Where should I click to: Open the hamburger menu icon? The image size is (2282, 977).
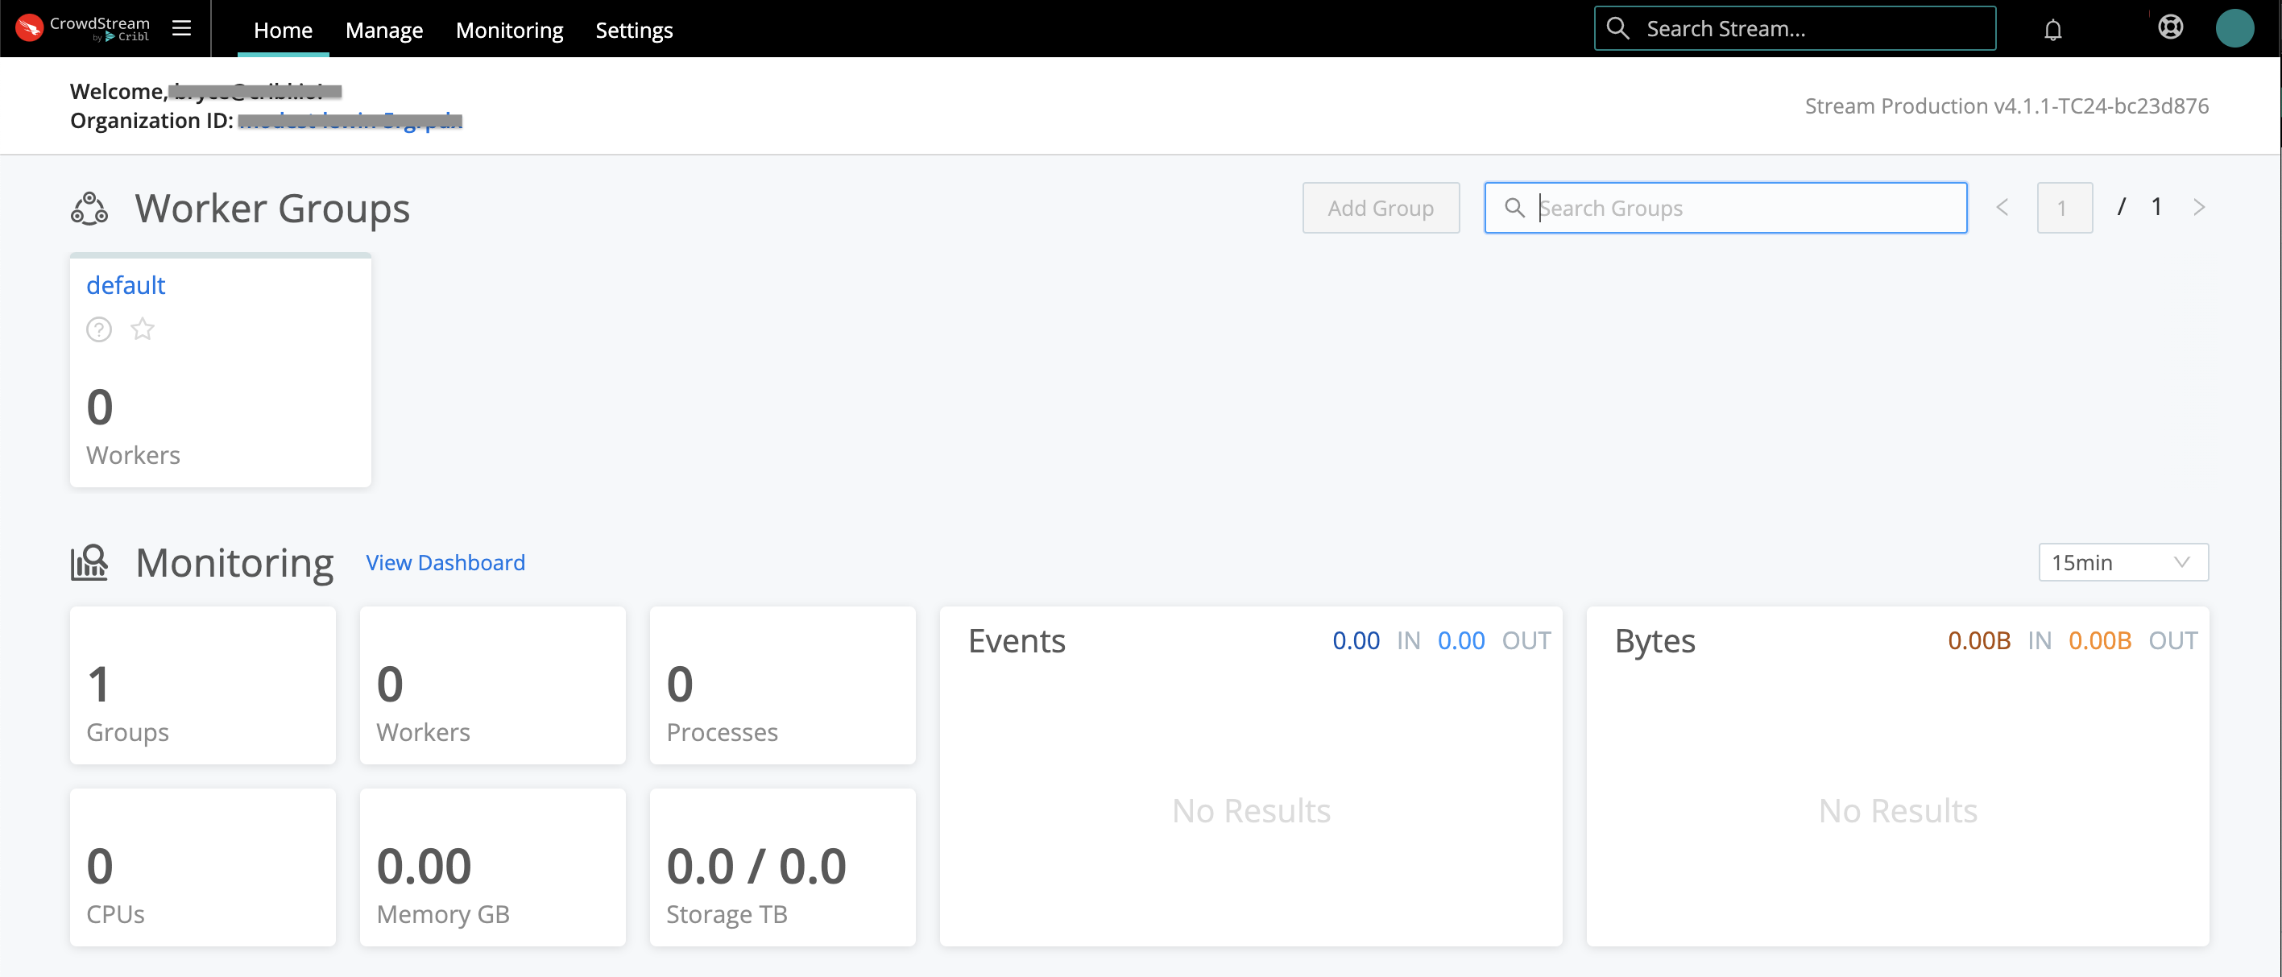pyautogui.click(x=181, y=28)
